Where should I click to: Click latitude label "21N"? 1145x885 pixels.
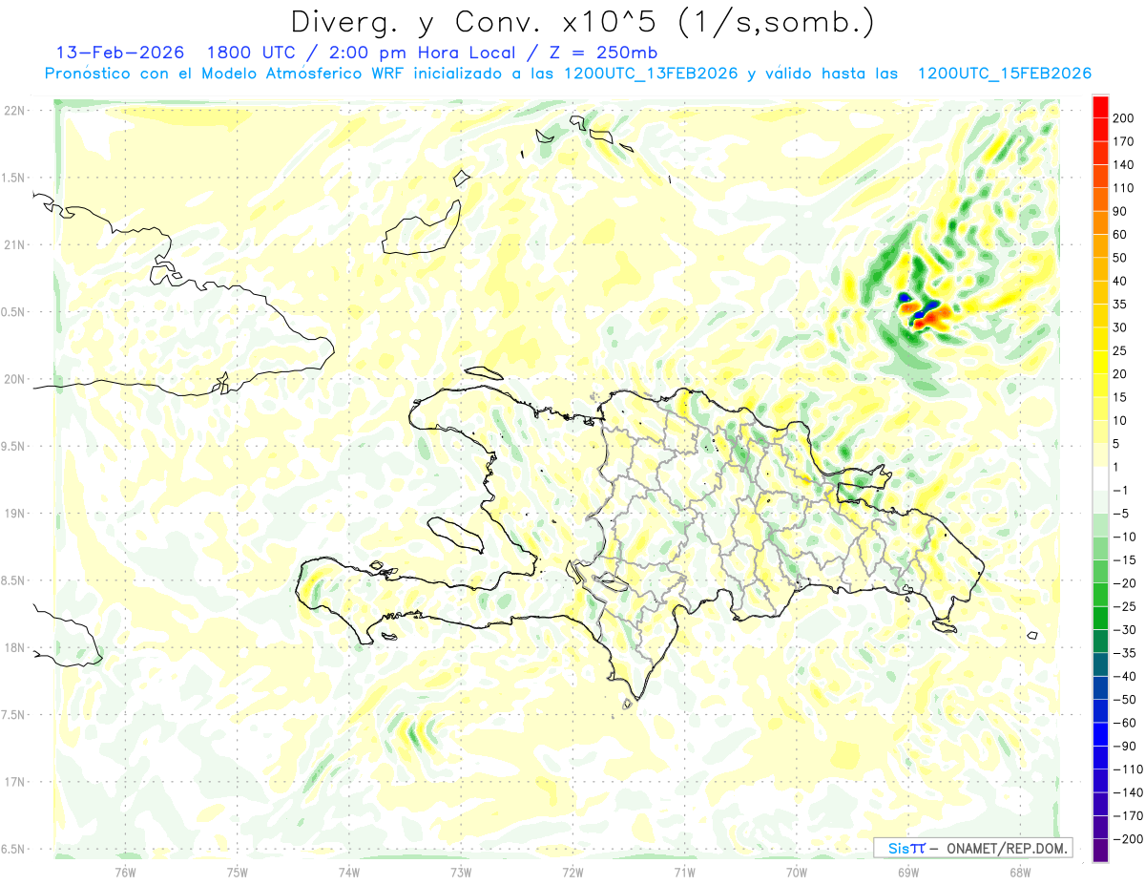(x=14, y=244)
